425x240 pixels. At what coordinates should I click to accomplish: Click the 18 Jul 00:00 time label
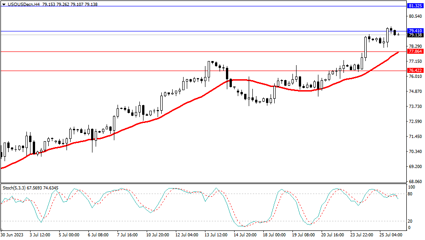tap(274, 235)
